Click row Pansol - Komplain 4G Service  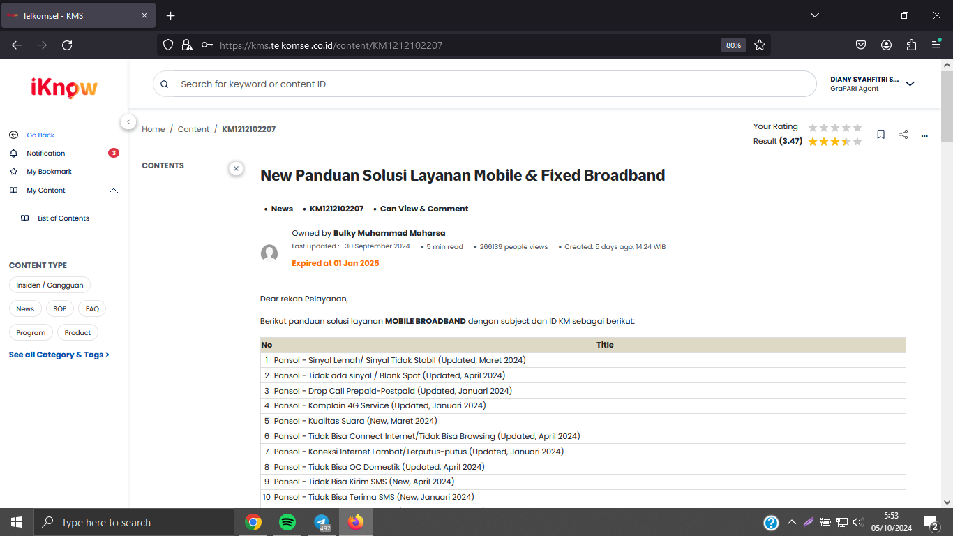click(583, 405)
